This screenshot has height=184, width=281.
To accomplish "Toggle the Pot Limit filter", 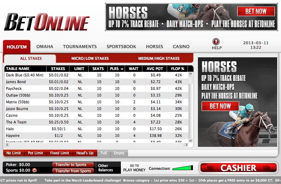I will point(35,153).
